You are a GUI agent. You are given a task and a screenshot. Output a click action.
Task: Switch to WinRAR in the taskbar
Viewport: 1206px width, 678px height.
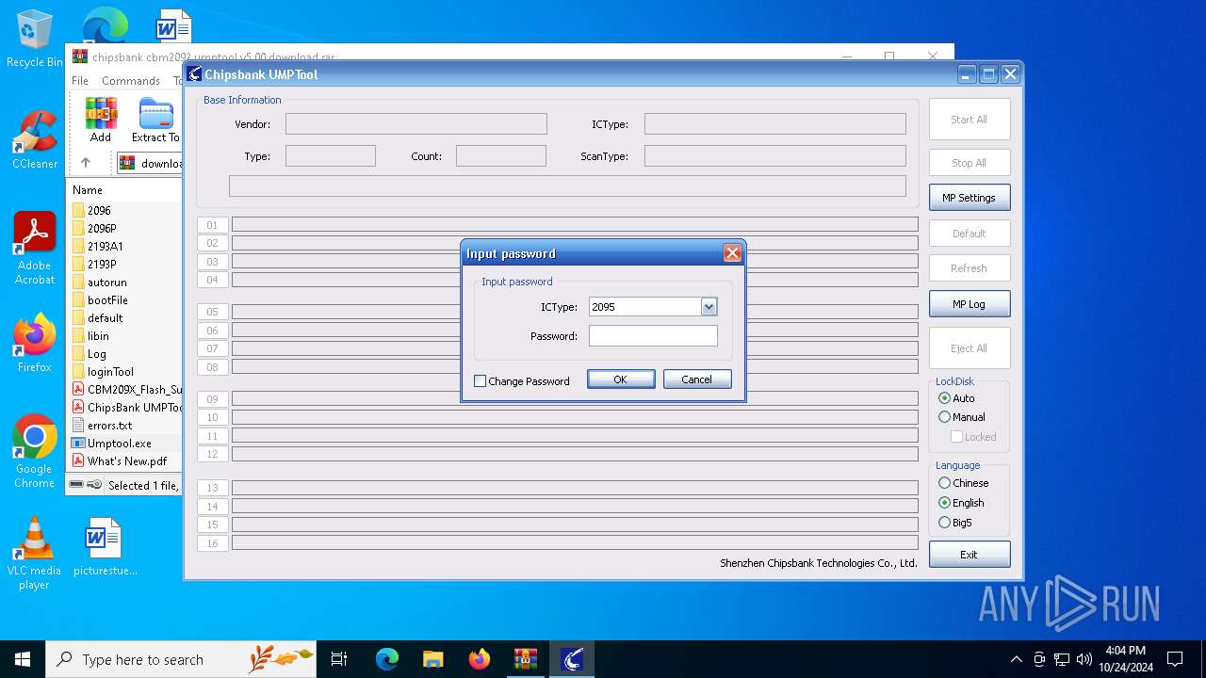[526, 659]
